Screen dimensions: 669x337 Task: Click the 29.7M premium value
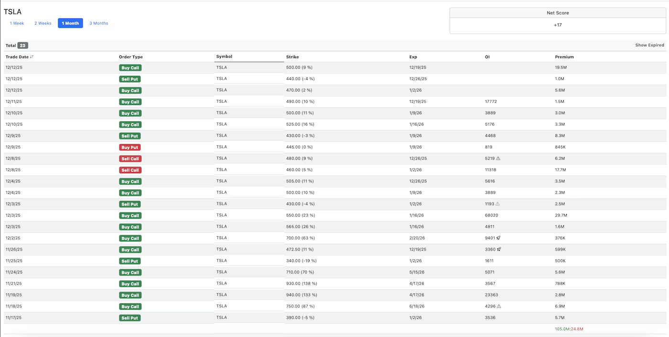(x=561, y=215)
